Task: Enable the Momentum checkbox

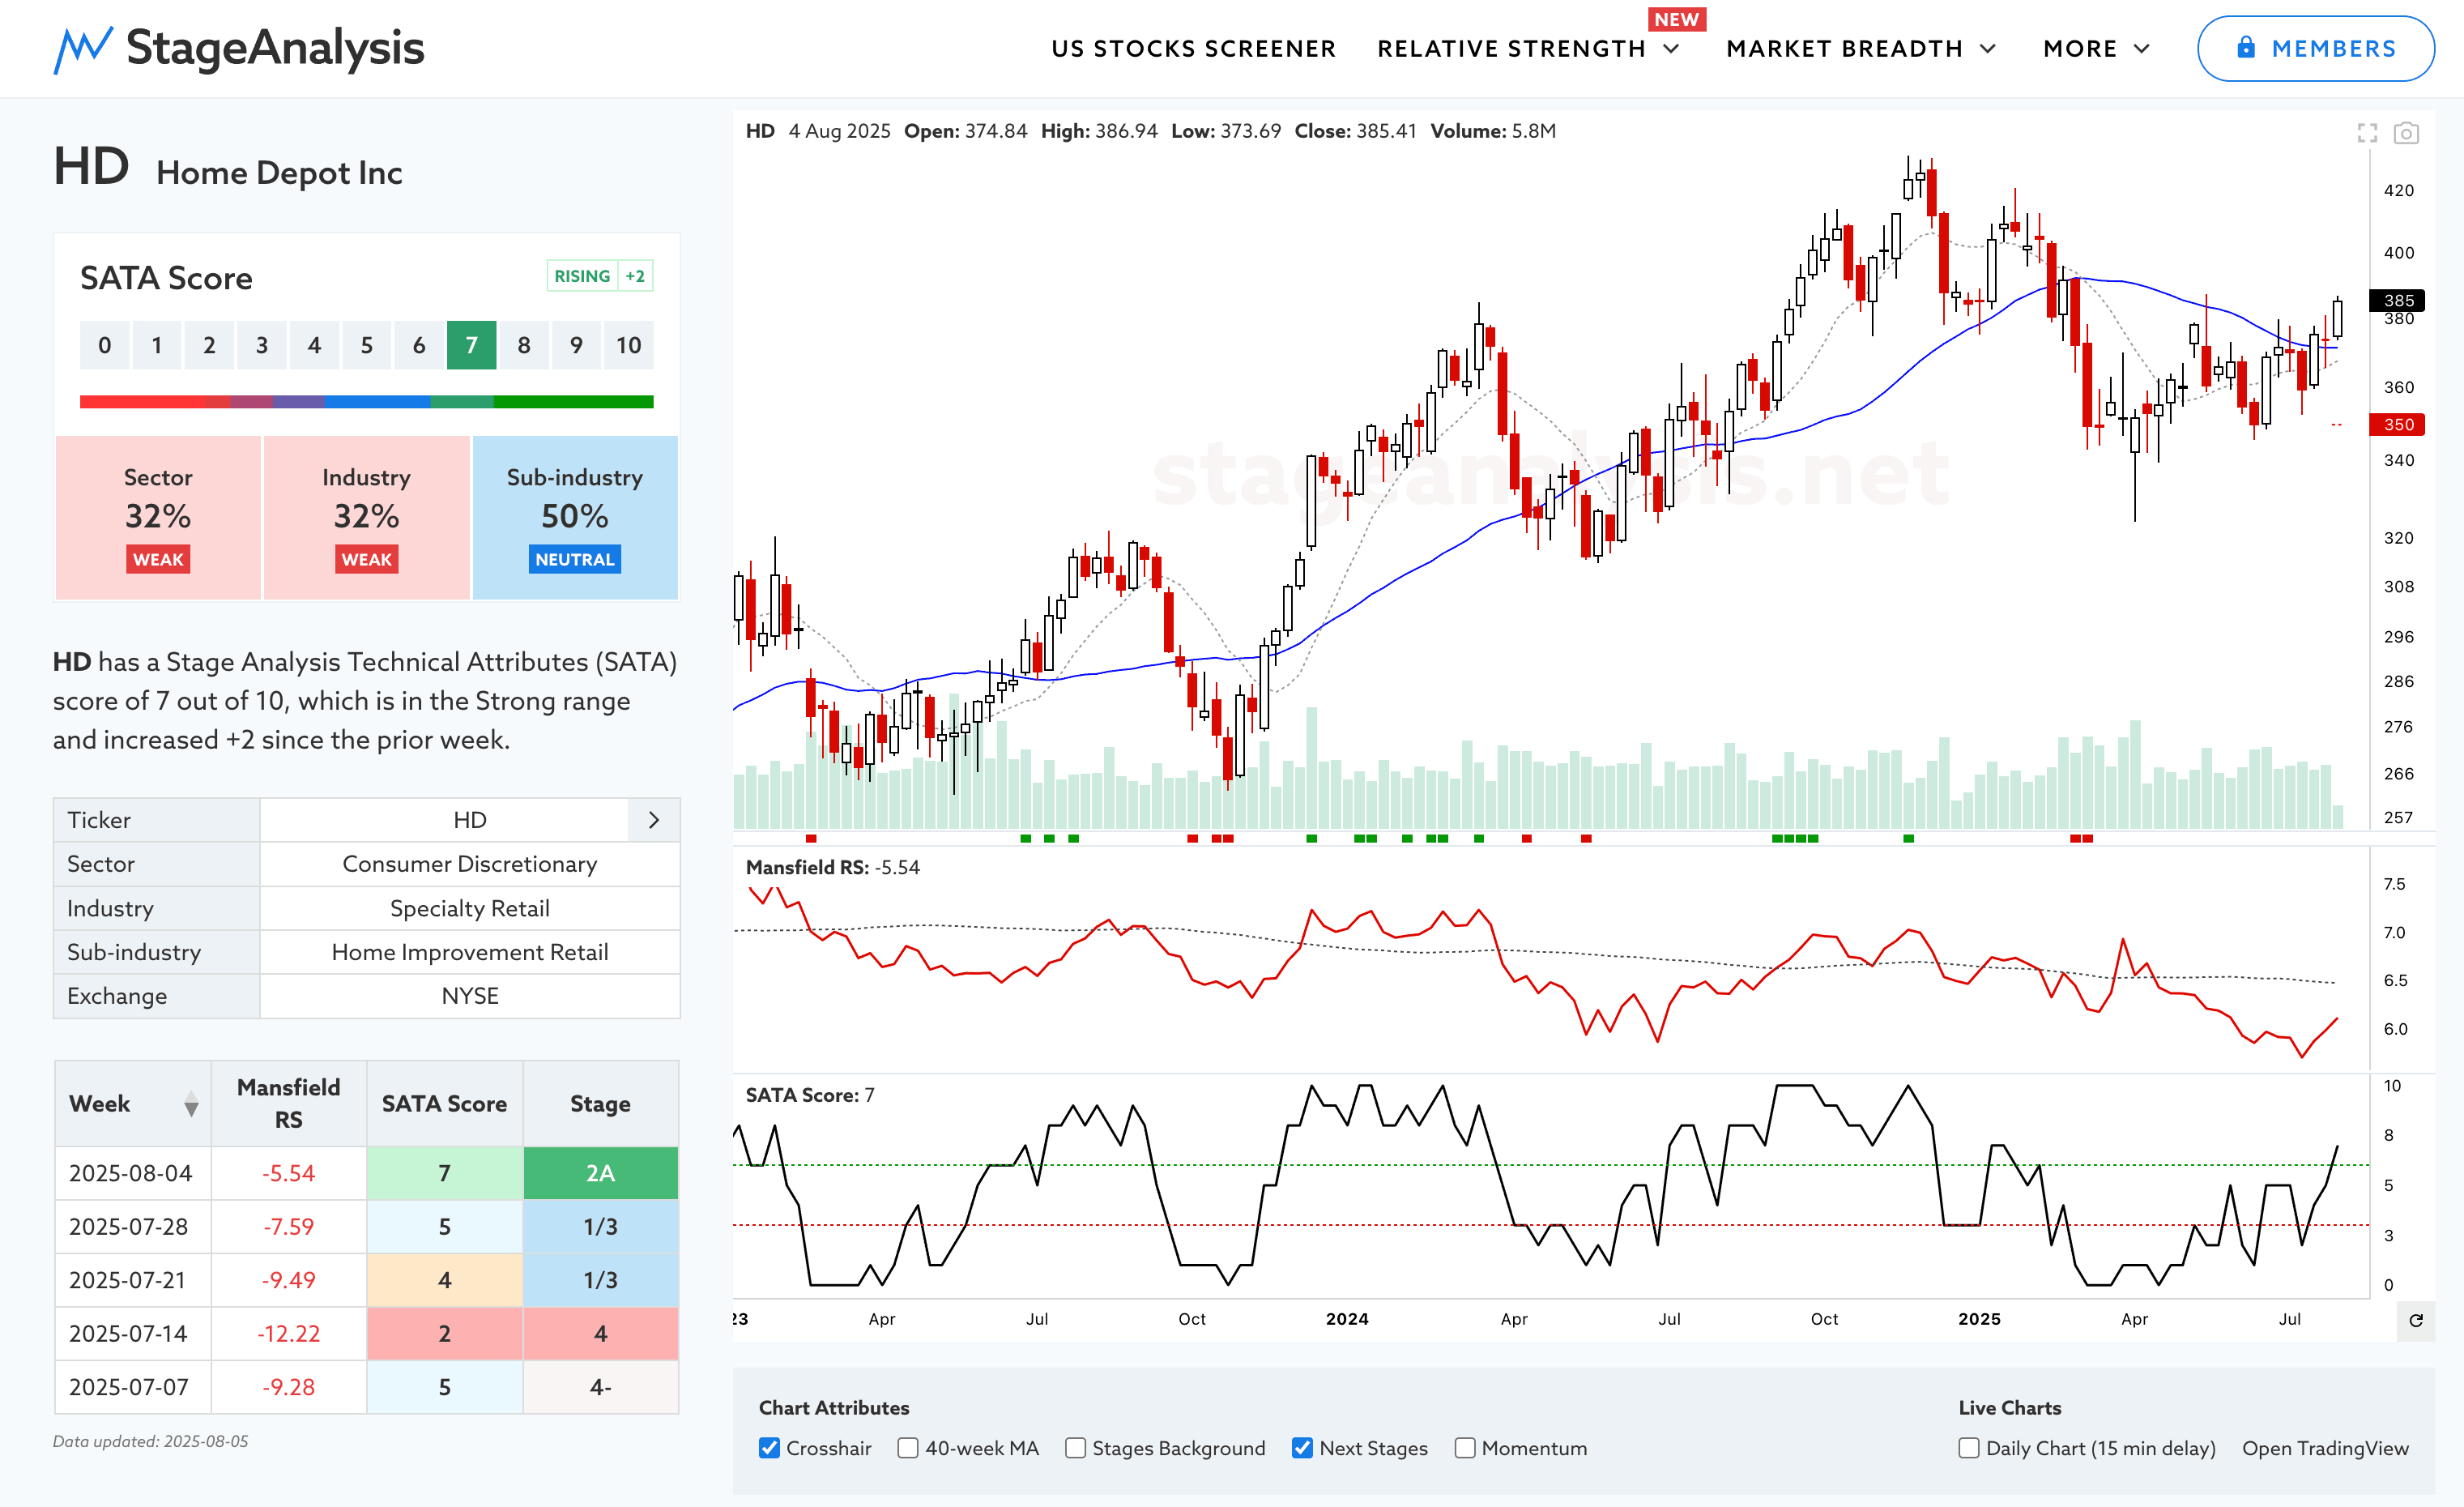Action: coord(1465,1448)
